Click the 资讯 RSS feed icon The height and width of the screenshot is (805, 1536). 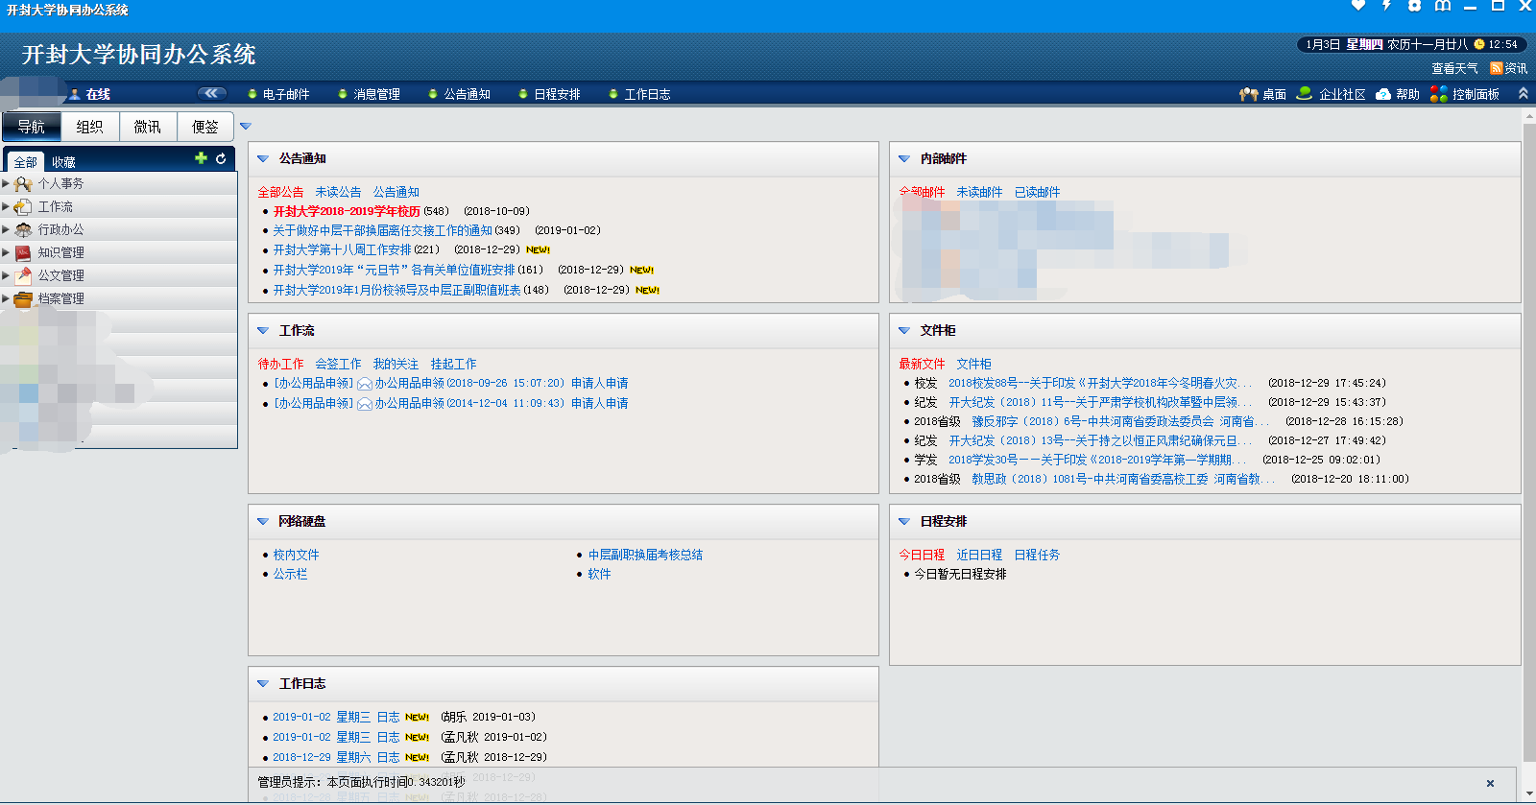coord(1496,68)
